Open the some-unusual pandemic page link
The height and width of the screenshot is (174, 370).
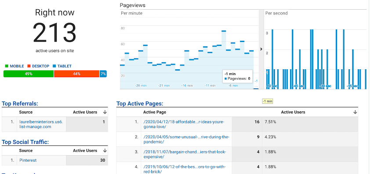[186, 139]
